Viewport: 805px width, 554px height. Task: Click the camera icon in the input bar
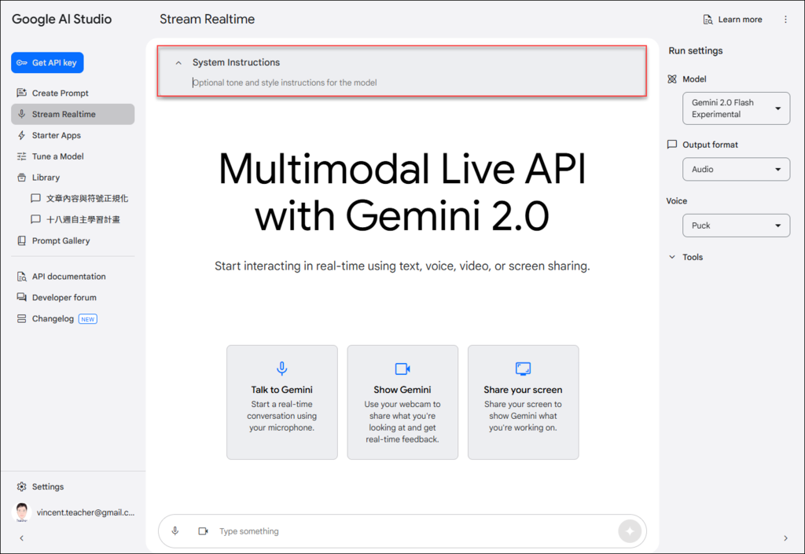(204, 531)
